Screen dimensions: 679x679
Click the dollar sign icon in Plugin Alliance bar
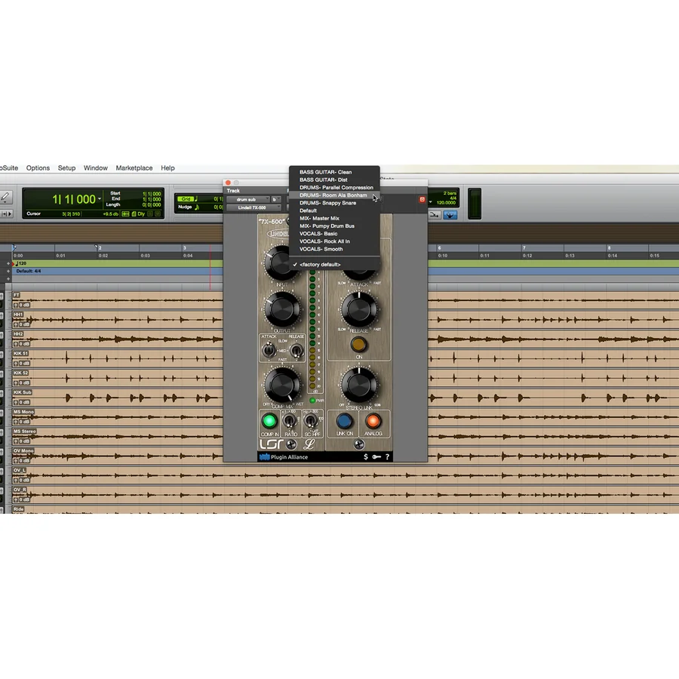(365, 456)
